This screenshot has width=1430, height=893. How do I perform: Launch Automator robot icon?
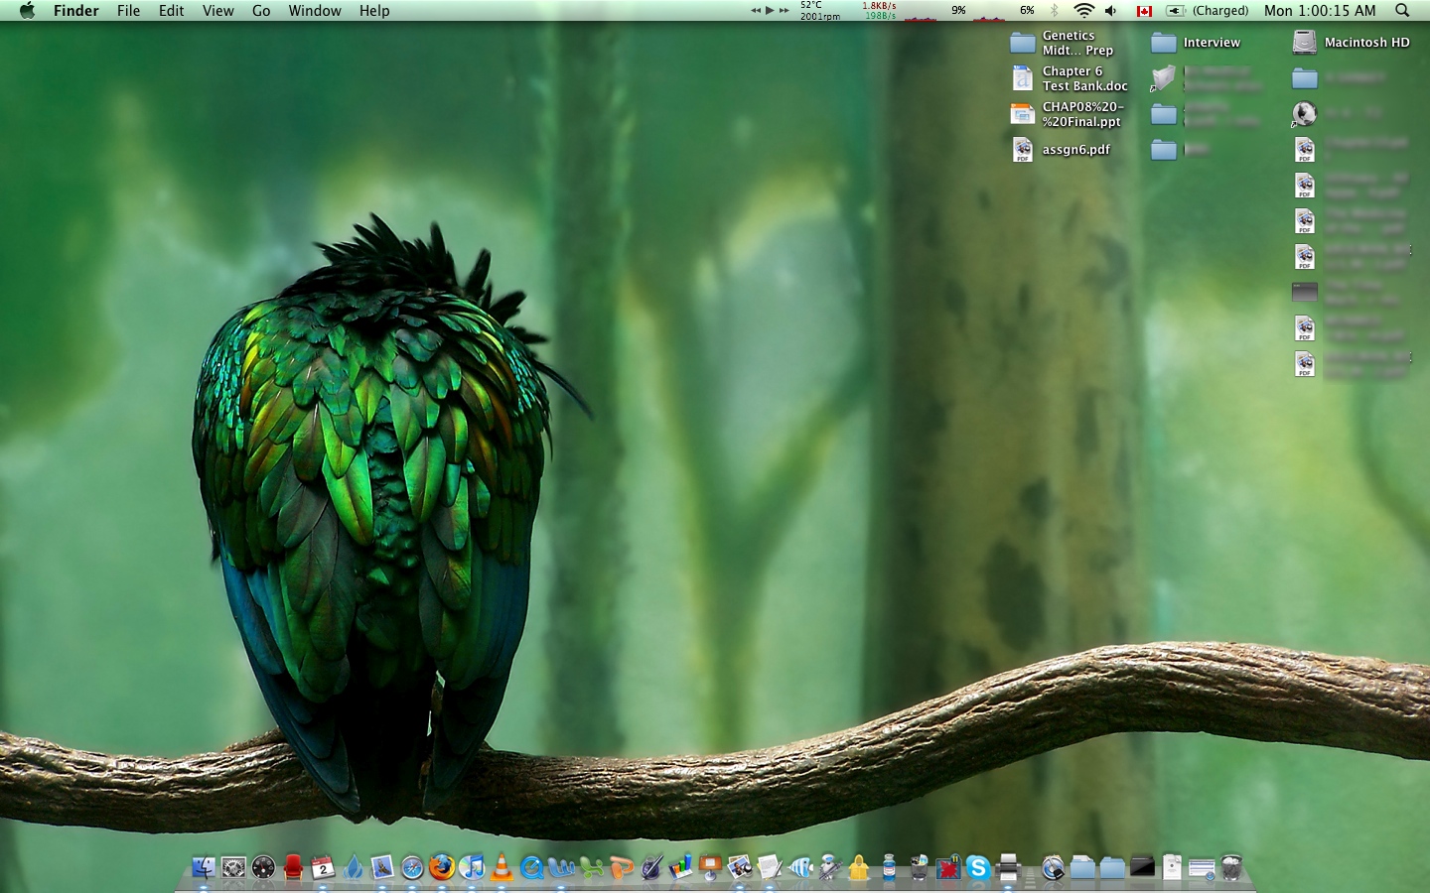click(x=830, y=867)
